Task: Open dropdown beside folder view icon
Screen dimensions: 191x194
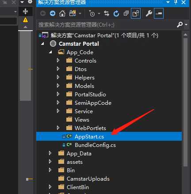Action: tap(80, 14)
